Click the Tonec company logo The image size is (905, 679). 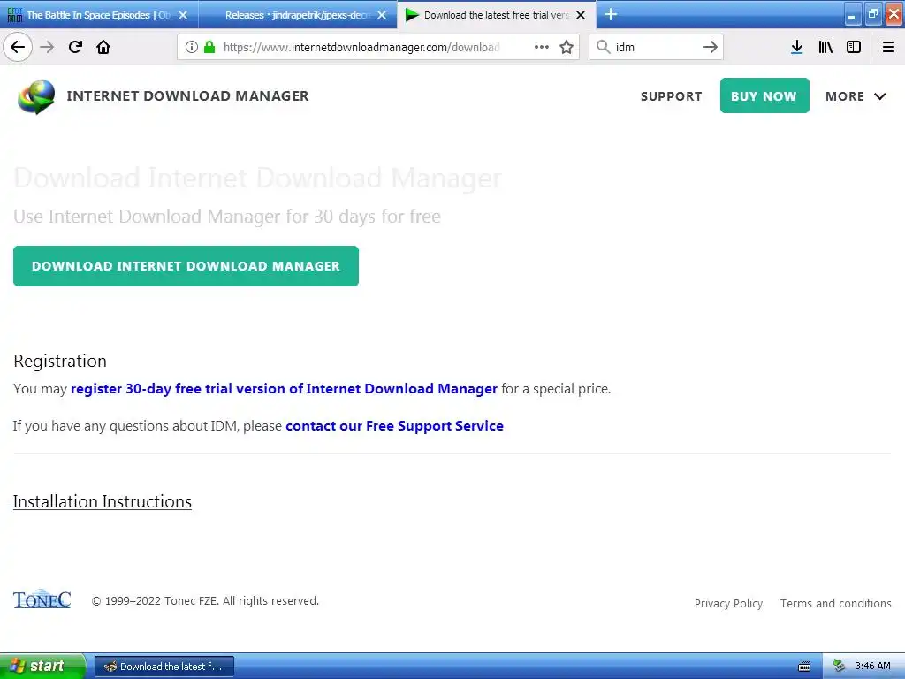42,599
